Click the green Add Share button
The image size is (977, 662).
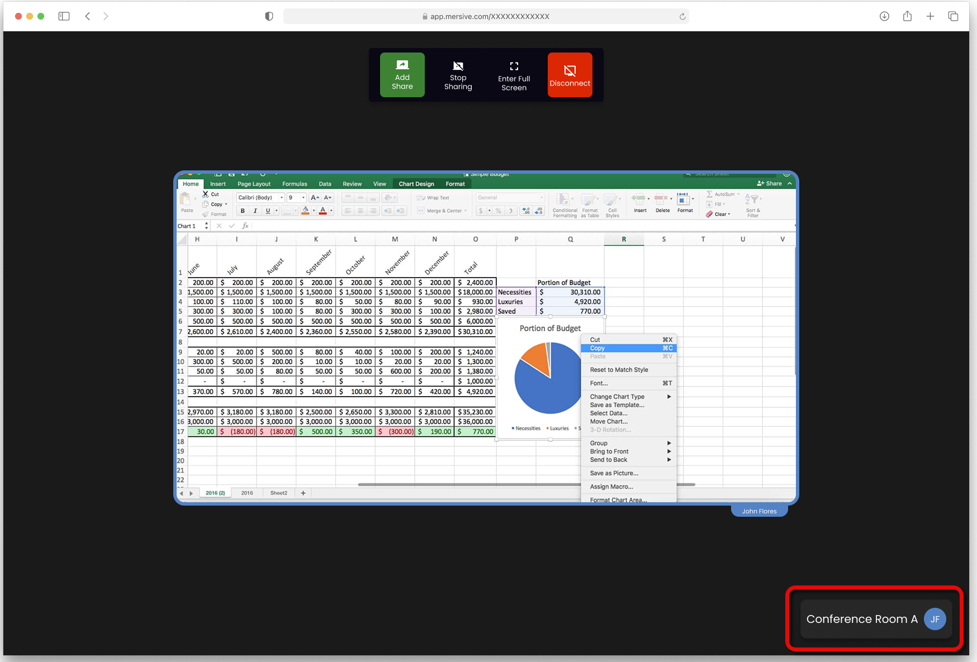(x=402, y=75)
